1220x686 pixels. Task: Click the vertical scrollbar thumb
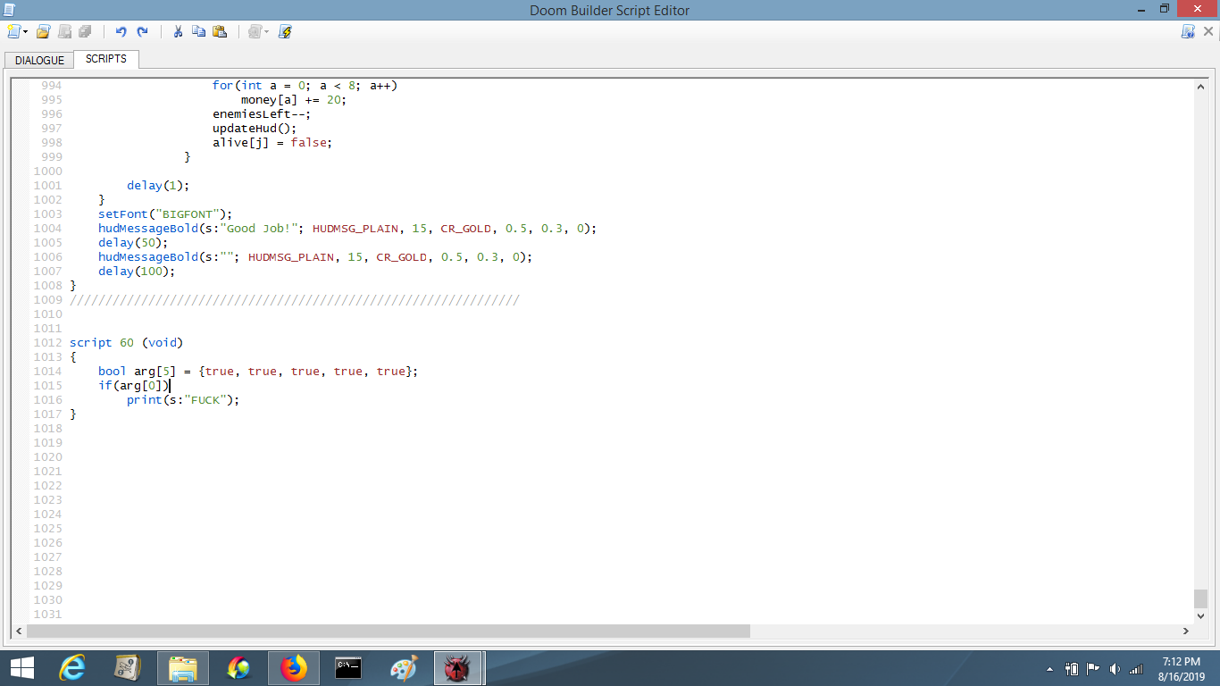(1201, 598)
